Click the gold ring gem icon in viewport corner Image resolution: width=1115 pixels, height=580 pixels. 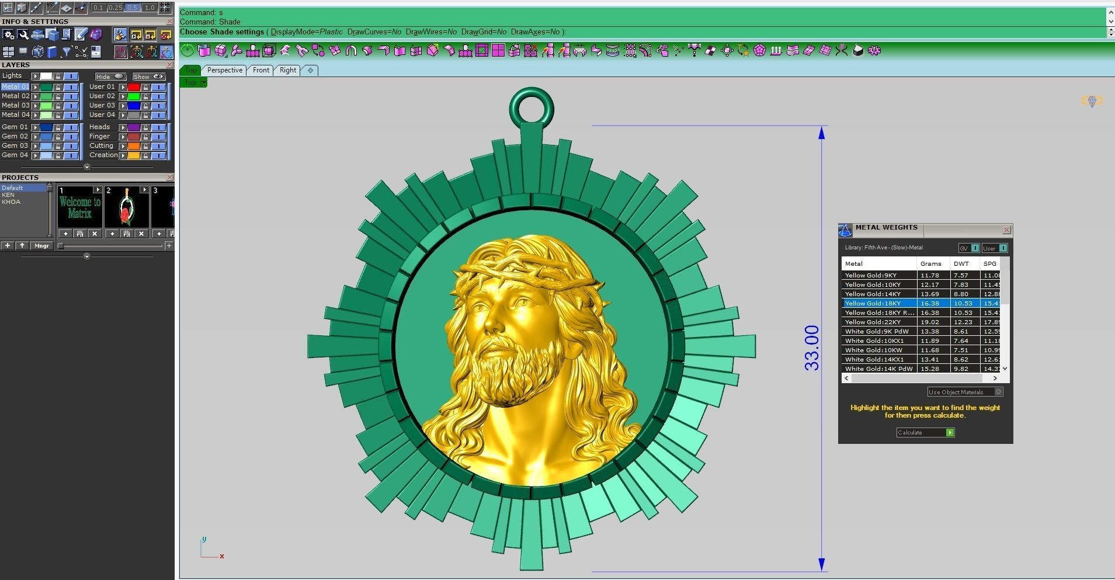(1092, 101)
